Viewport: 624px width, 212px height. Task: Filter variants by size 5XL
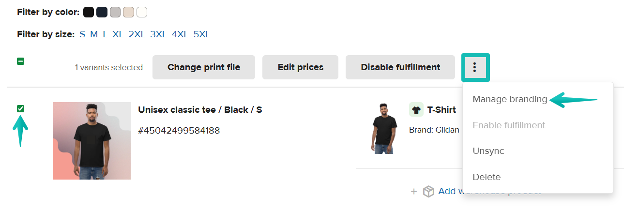(x=201, y=34)
